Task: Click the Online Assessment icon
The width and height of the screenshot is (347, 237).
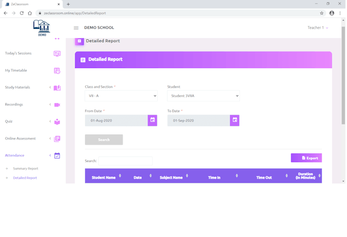Action: (57, 138)
